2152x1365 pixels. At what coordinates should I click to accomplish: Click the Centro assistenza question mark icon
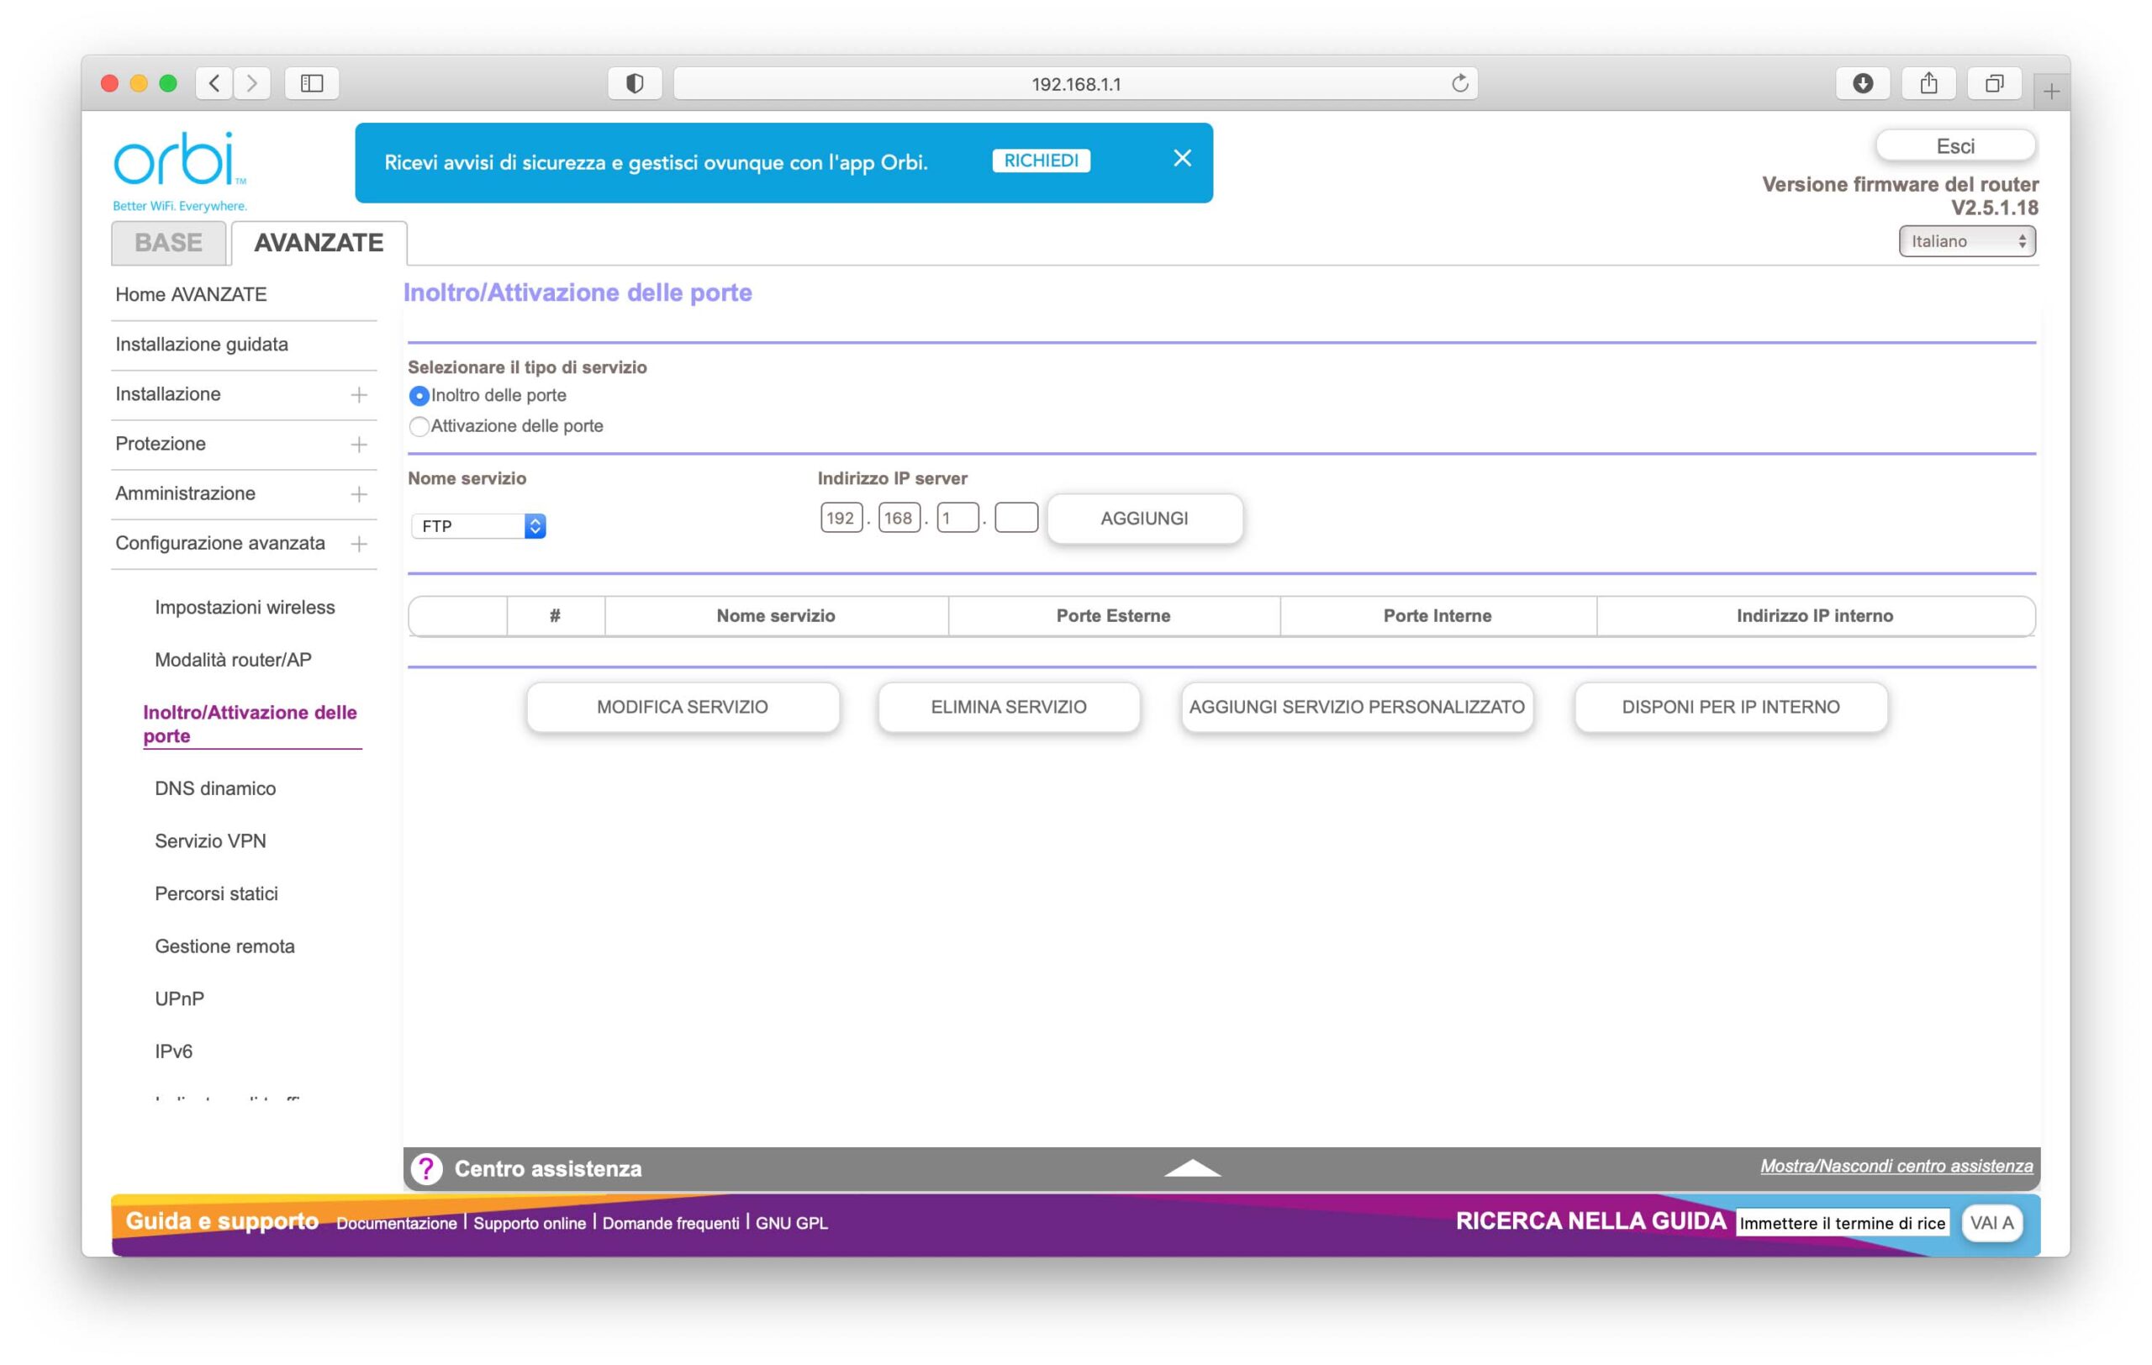pyautogui.click(x=426, y=1168)
